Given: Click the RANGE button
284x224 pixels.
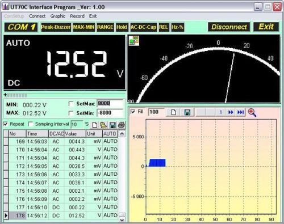Looking at the screenshot, I should [105, 27].
